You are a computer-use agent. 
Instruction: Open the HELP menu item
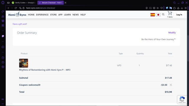(x=83, y=15)
